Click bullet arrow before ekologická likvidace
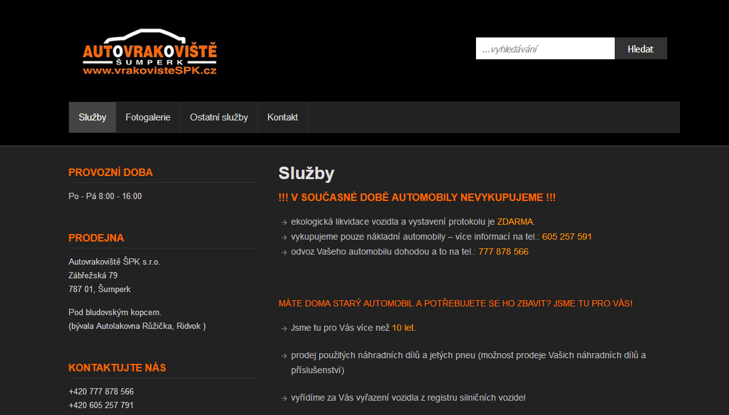Image resolution: width=729 pixels, height=415 pixels. point(284,223)
